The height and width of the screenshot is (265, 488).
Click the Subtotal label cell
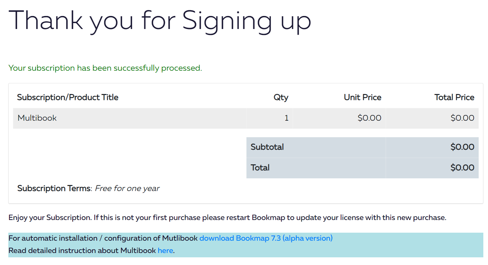[x=316, y=147]
